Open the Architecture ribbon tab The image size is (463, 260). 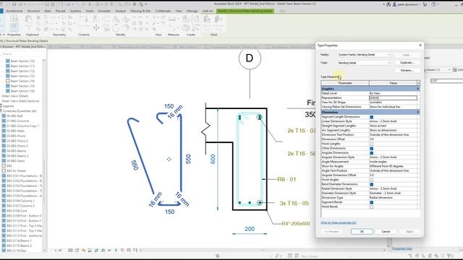14,11
